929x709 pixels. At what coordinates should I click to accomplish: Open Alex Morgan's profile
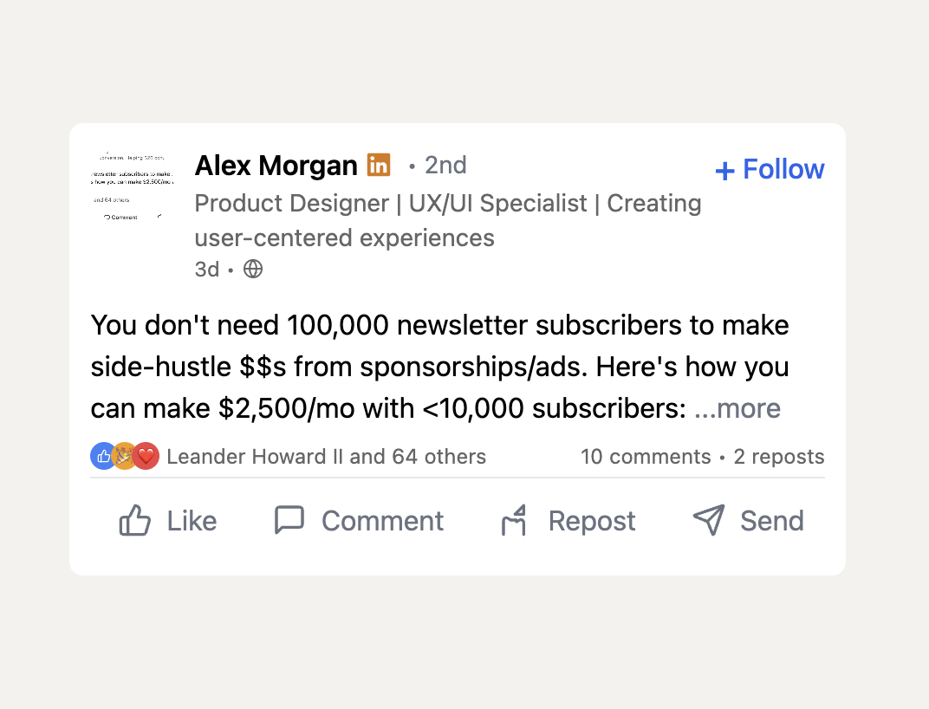point(276,165)
